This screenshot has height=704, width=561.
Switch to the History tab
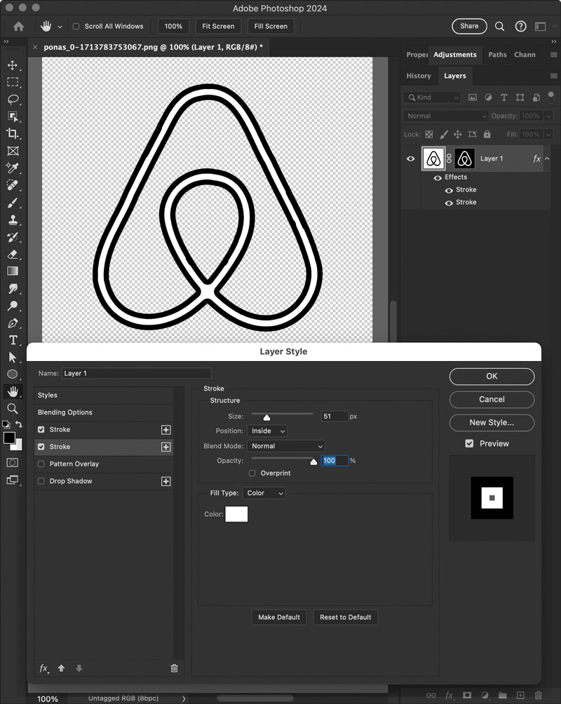tap(418, 76)
